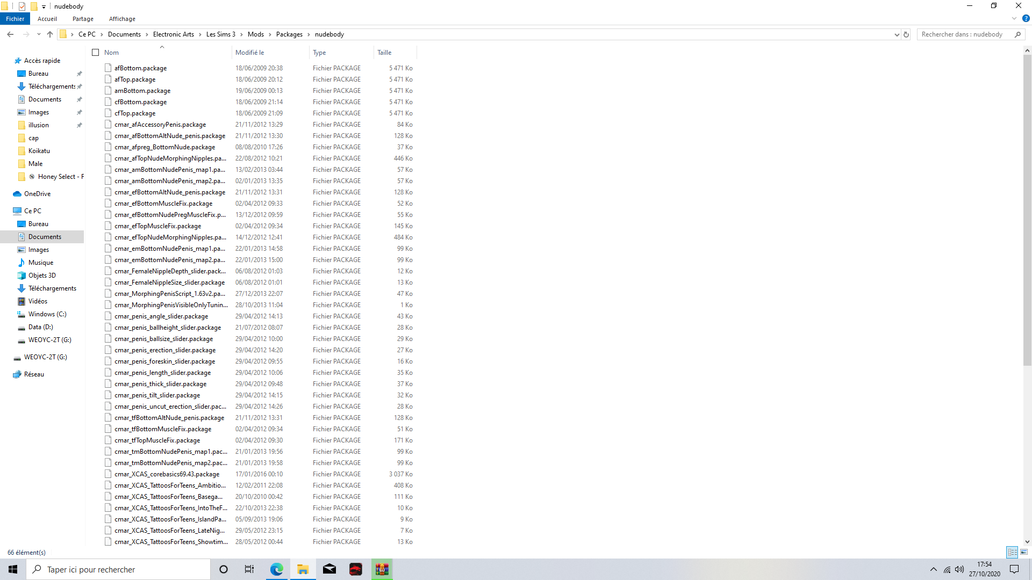
Task: Navigate to Packages in the breadcrumb
Action: [289, 34]
